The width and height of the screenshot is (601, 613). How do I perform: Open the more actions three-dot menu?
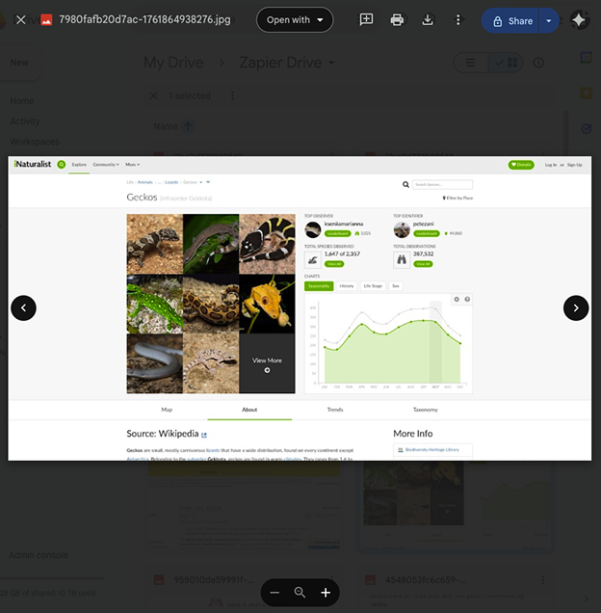tap(458, 19)
